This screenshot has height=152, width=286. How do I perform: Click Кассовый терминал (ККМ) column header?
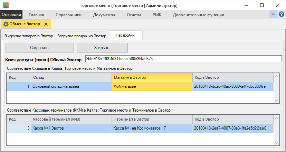coord(71,119)
